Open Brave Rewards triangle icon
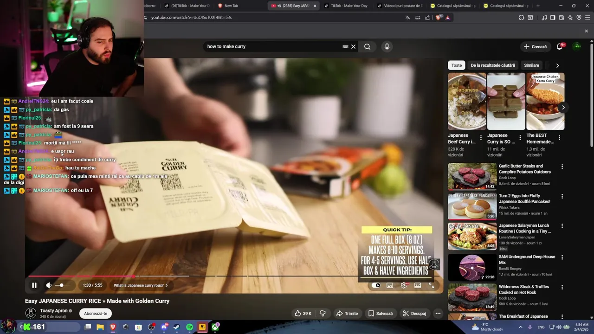The width and height of the screenshot is (594, 334). (x=448, y=18)
